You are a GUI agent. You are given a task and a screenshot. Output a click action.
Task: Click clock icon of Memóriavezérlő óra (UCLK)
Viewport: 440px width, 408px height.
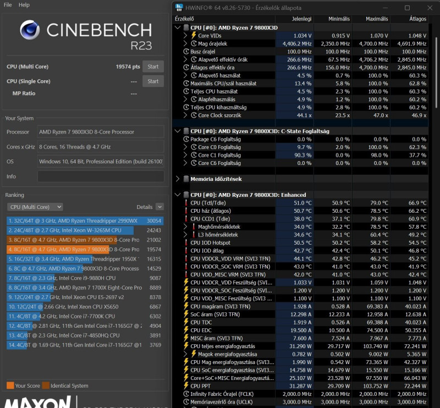pyautogui.click(x=186, y=402)
